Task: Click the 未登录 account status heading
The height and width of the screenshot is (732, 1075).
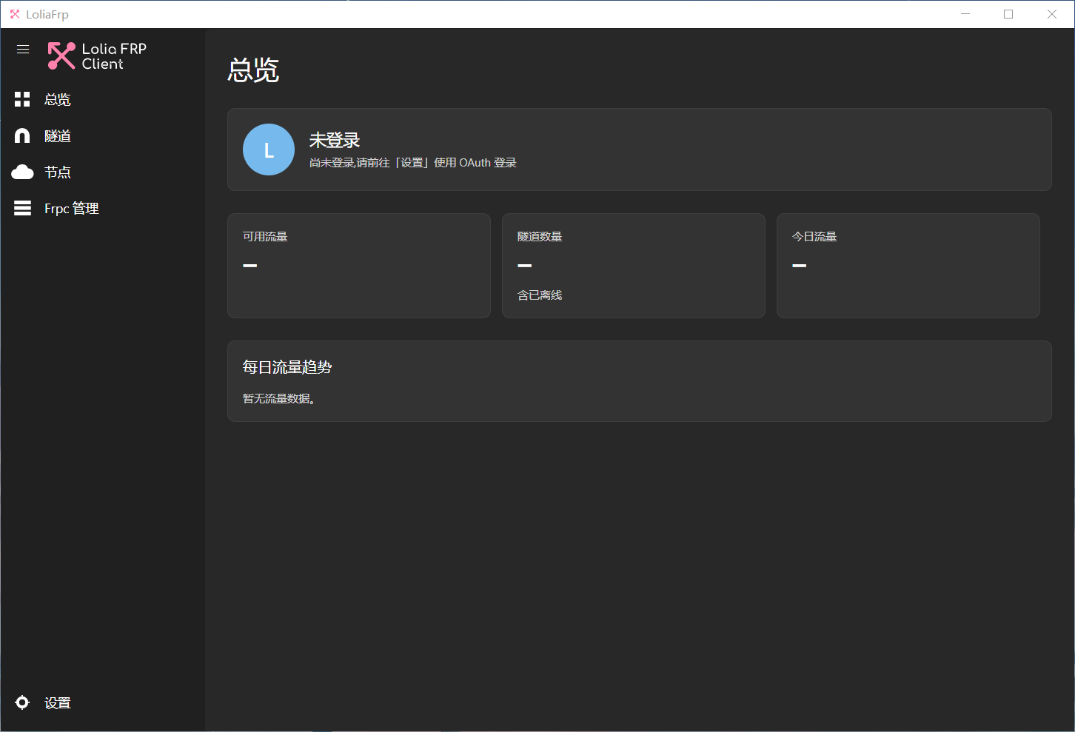Action: [335, 140]
